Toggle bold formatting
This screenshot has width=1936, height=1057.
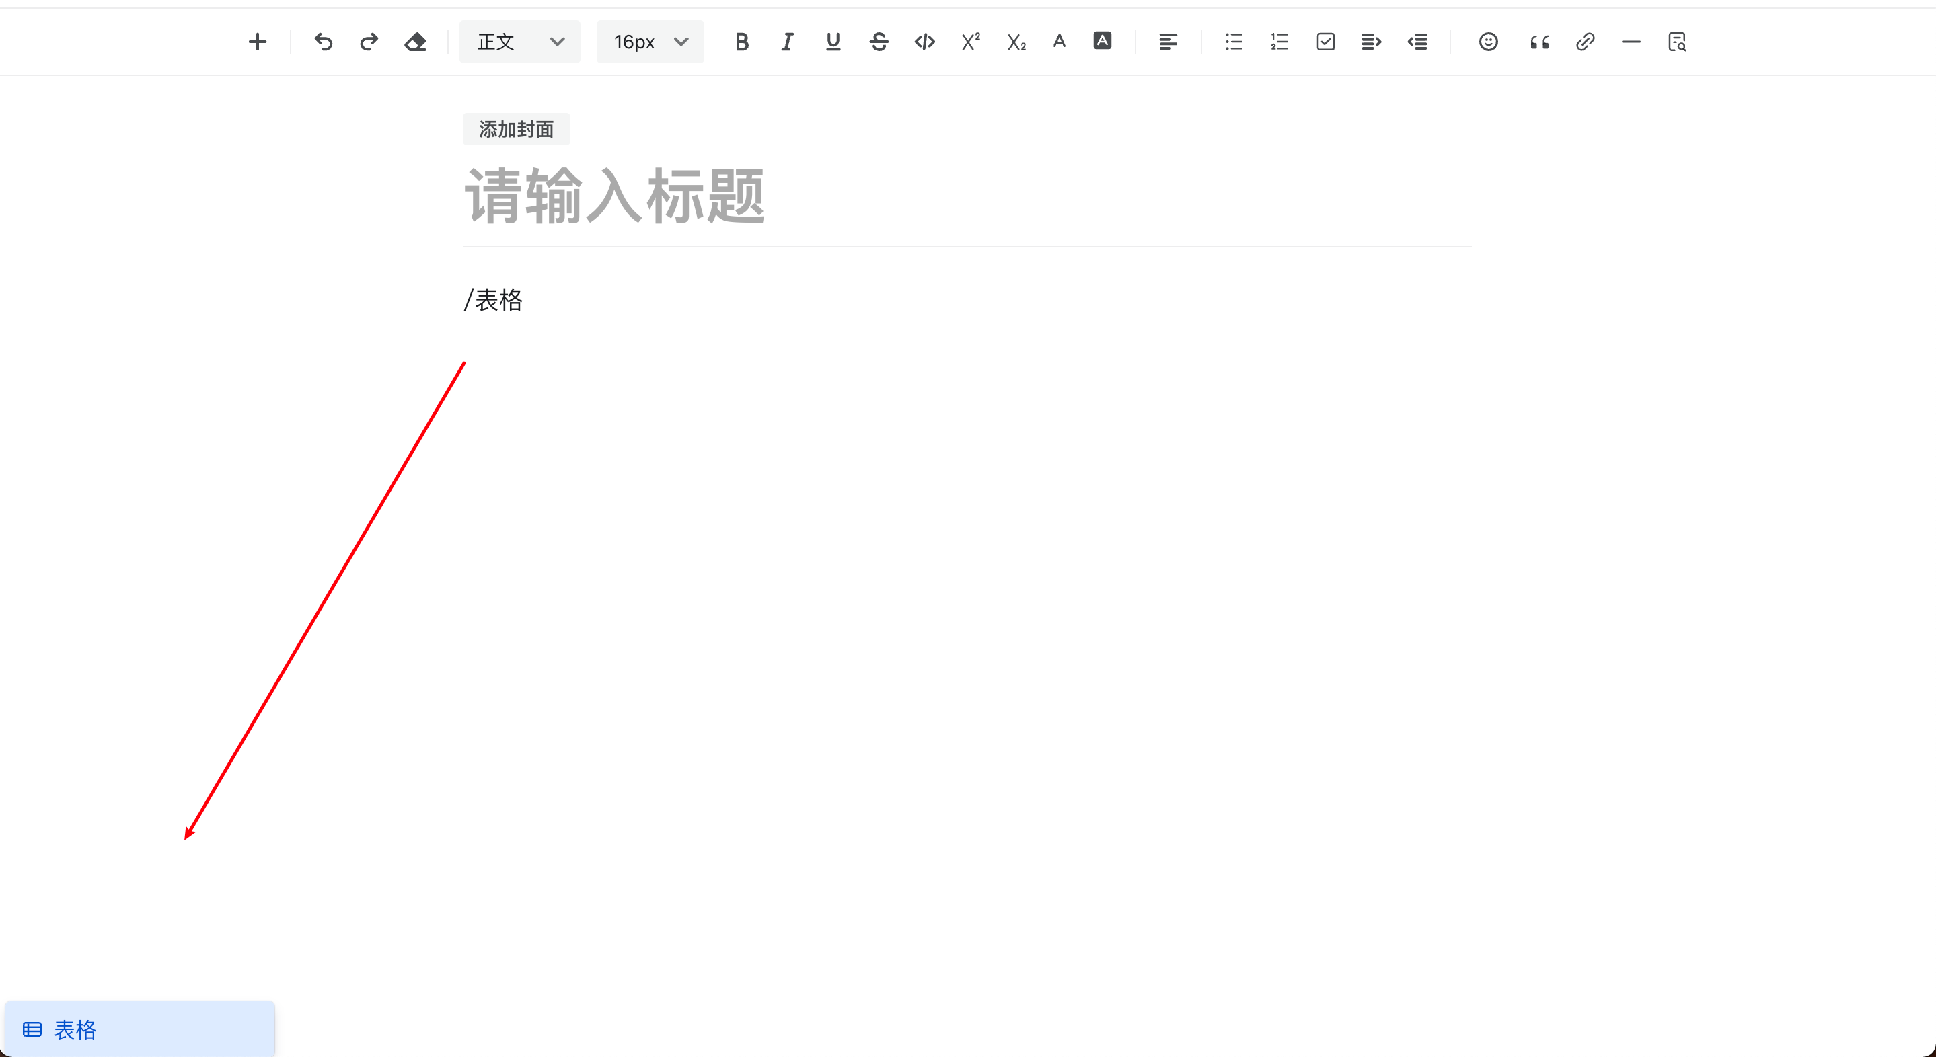(x=742, y=41)
